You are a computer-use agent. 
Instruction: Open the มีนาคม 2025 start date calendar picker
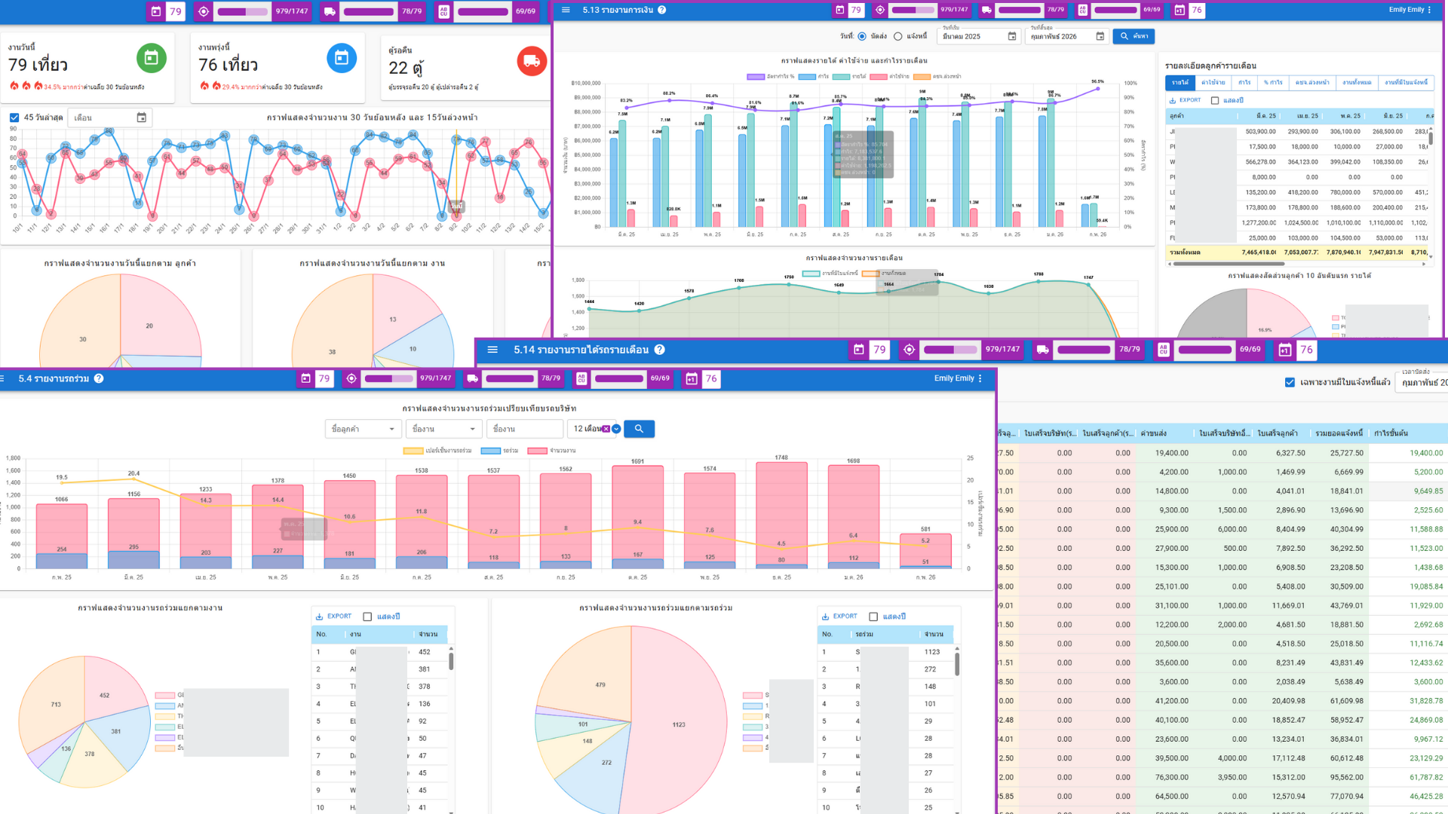click(1012, 36)
